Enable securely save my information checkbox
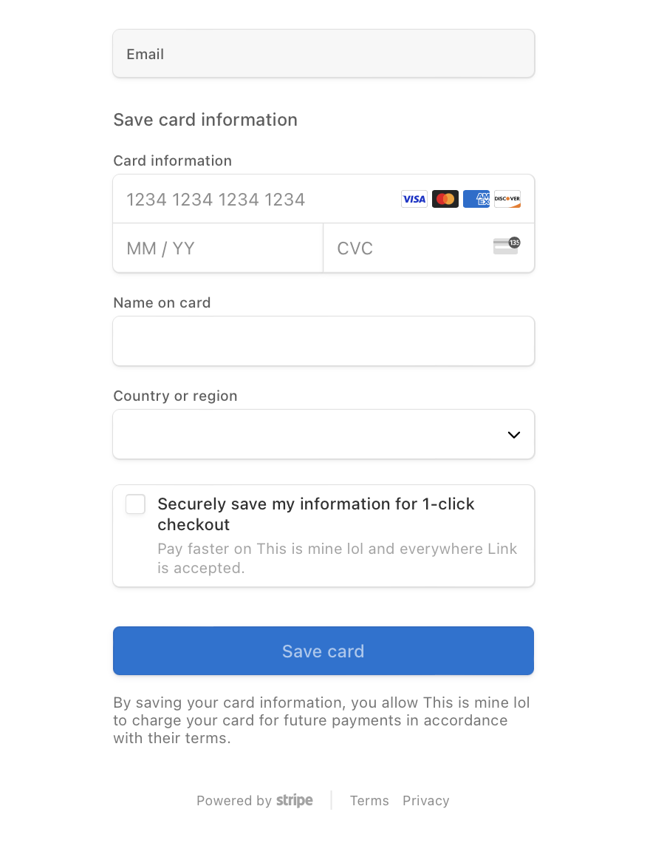The image size is (647, 843). click(x=134, y=504)
